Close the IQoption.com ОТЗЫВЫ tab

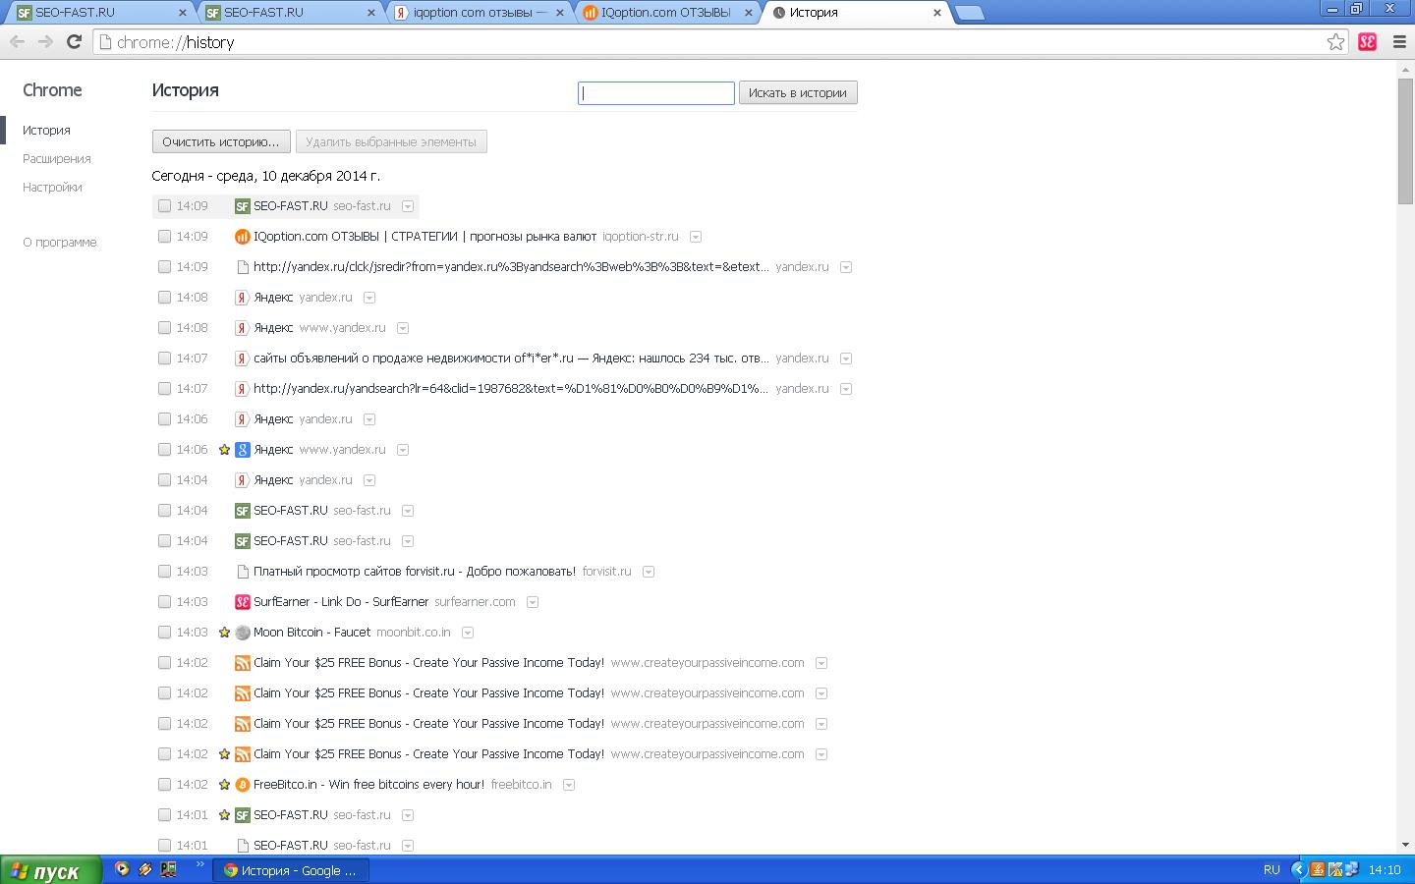[748, 13]
